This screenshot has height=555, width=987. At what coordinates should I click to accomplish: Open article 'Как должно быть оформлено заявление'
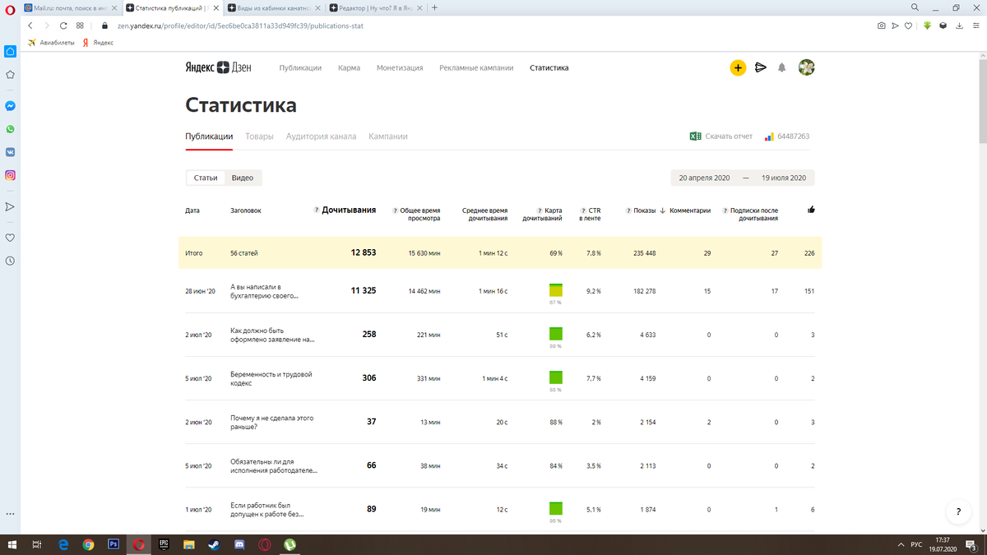272,335
